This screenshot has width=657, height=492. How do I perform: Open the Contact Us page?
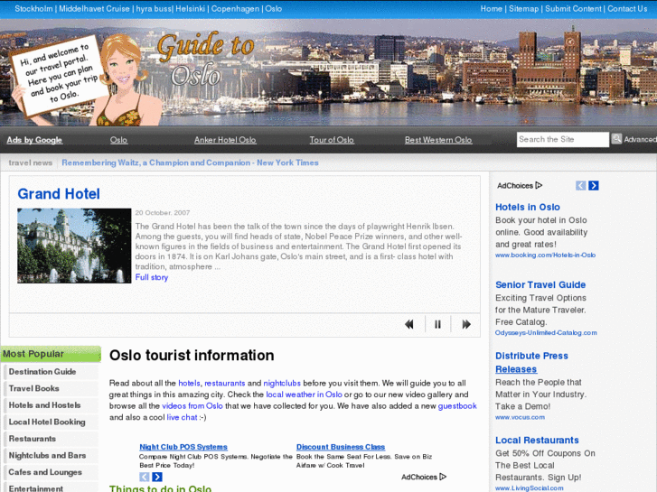[627, 9]
